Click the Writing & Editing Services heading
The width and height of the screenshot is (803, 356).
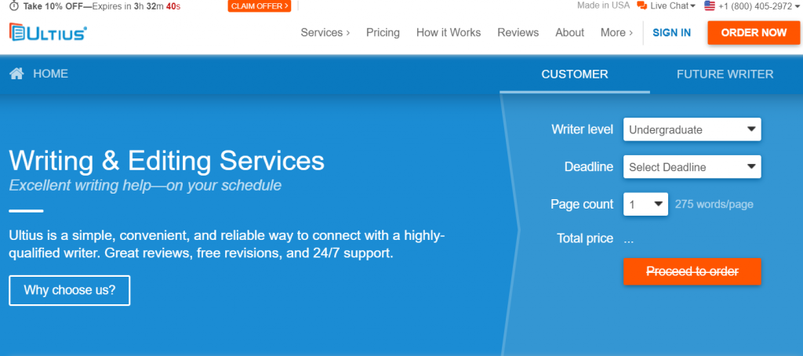click(x=166, y=160)
